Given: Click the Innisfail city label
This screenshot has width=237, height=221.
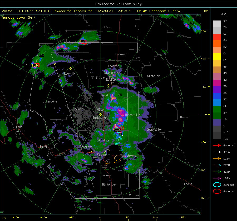Looking at the screenshot, I should click(x=106, y=95).
